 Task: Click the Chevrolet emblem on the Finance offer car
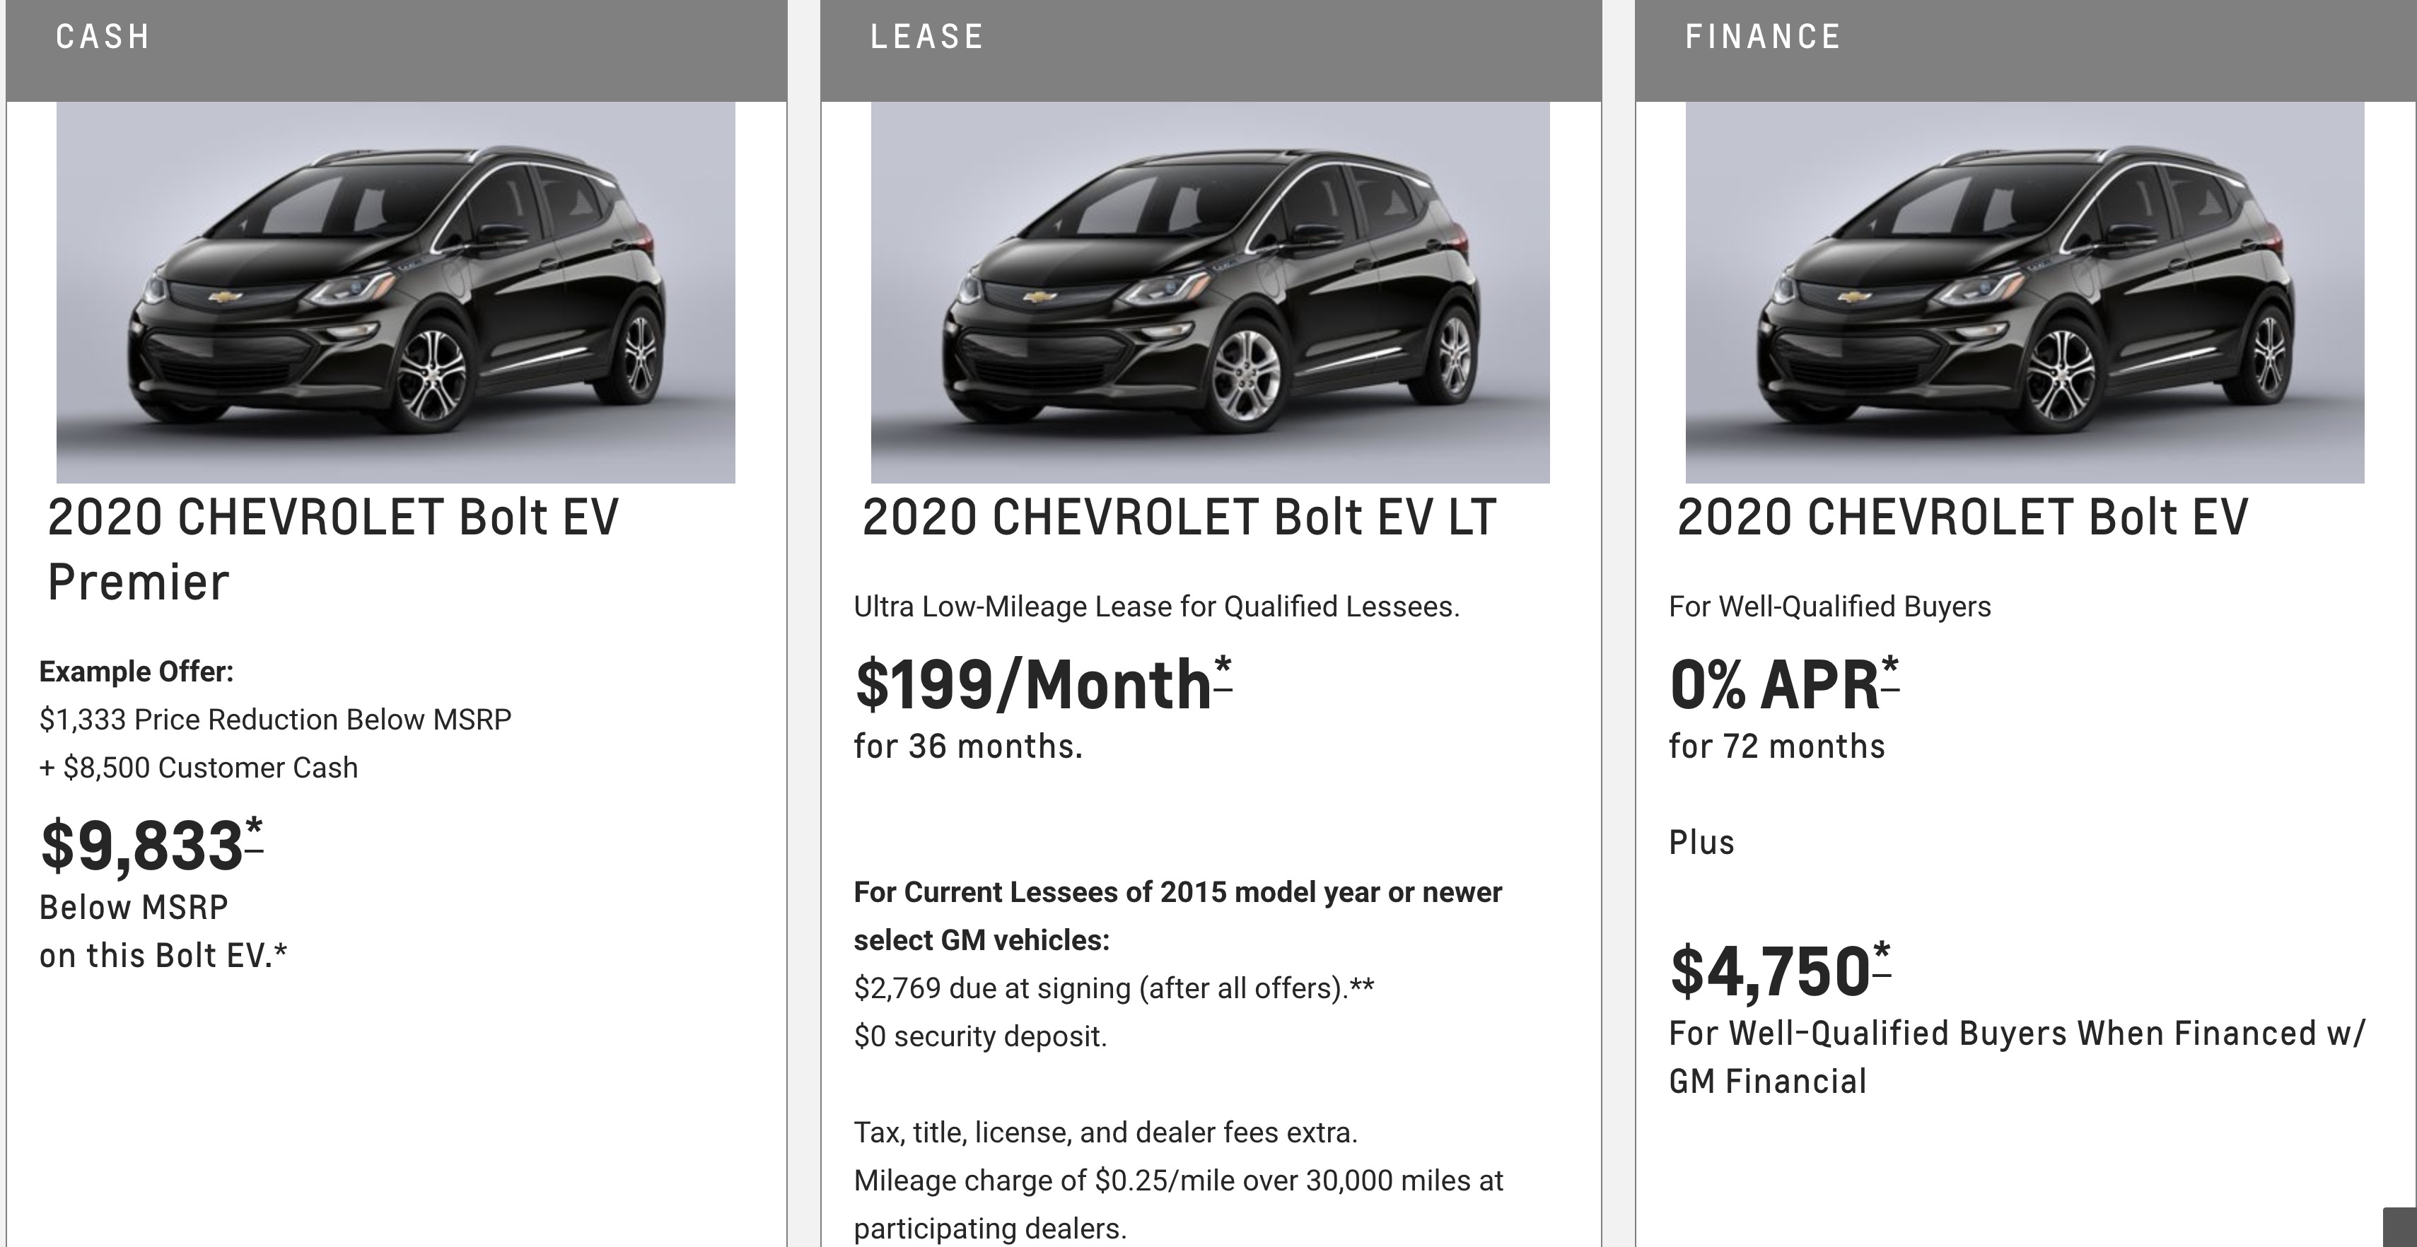coord(1853,298)
